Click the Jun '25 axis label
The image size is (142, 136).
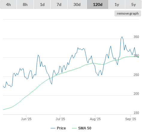click(x=26, y=119)
